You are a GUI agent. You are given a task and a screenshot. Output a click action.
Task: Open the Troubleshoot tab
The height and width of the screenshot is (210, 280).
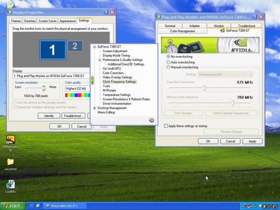click(x=246, y=26)
